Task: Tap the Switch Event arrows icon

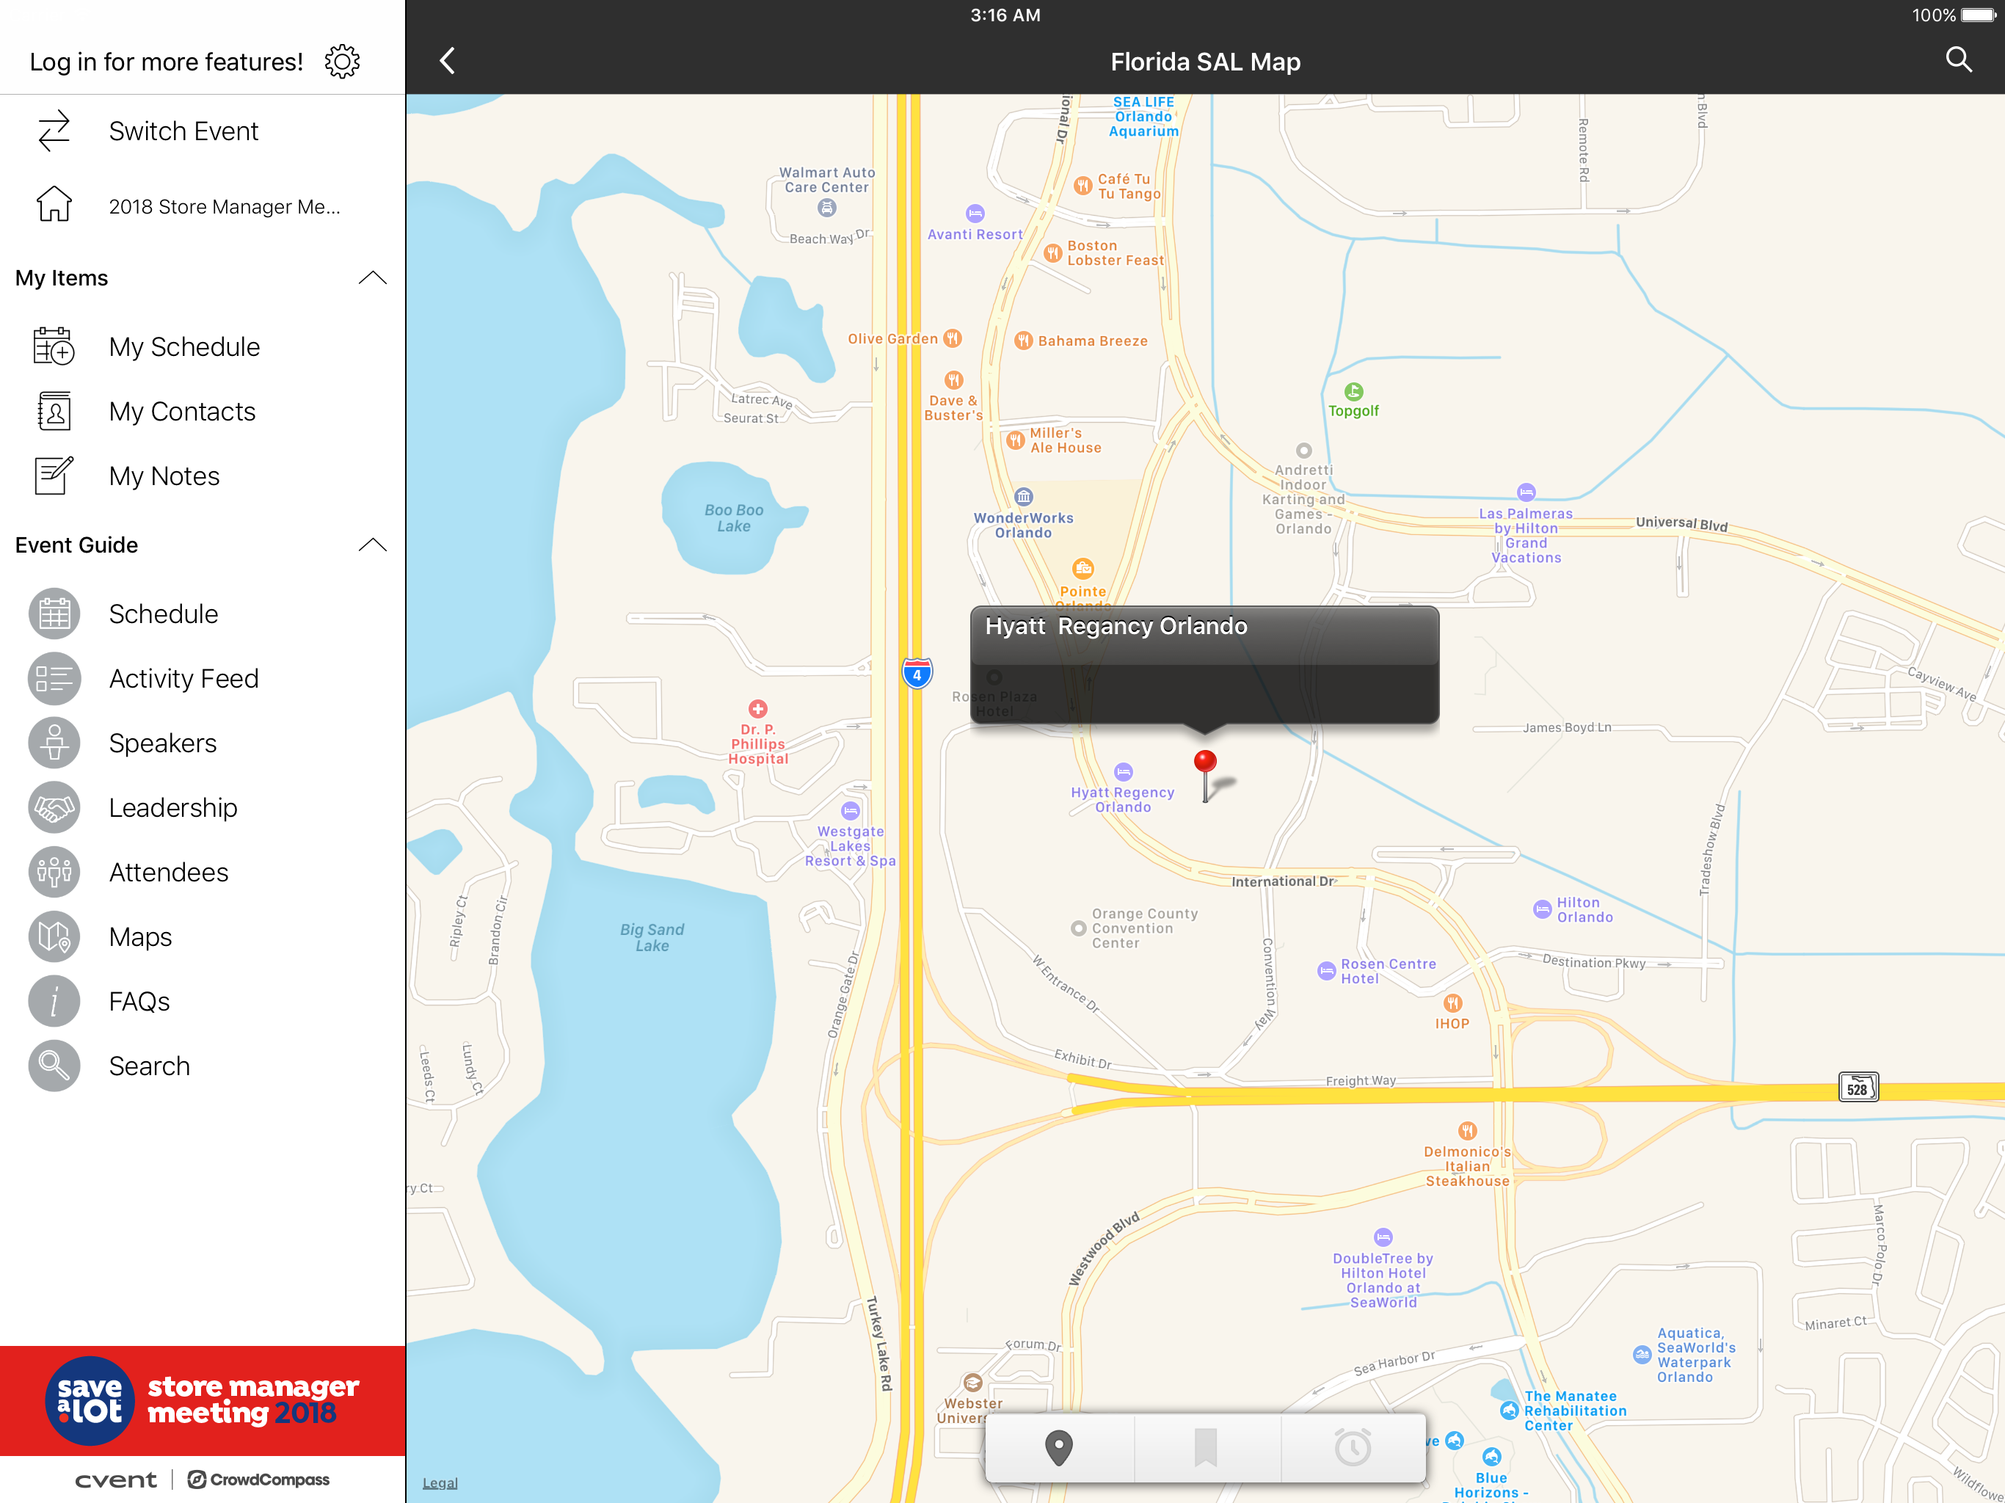Action: (x=54, y=131)
